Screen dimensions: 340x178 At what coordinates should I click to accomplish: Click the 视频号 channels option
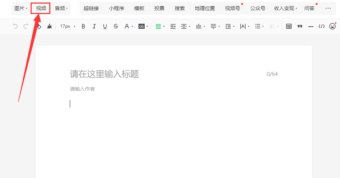click(232, 9)
